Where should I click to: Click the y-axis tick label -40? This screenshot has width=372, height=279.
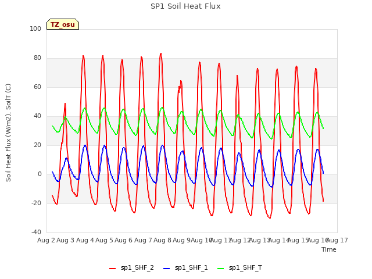click(x=36, y=232)
